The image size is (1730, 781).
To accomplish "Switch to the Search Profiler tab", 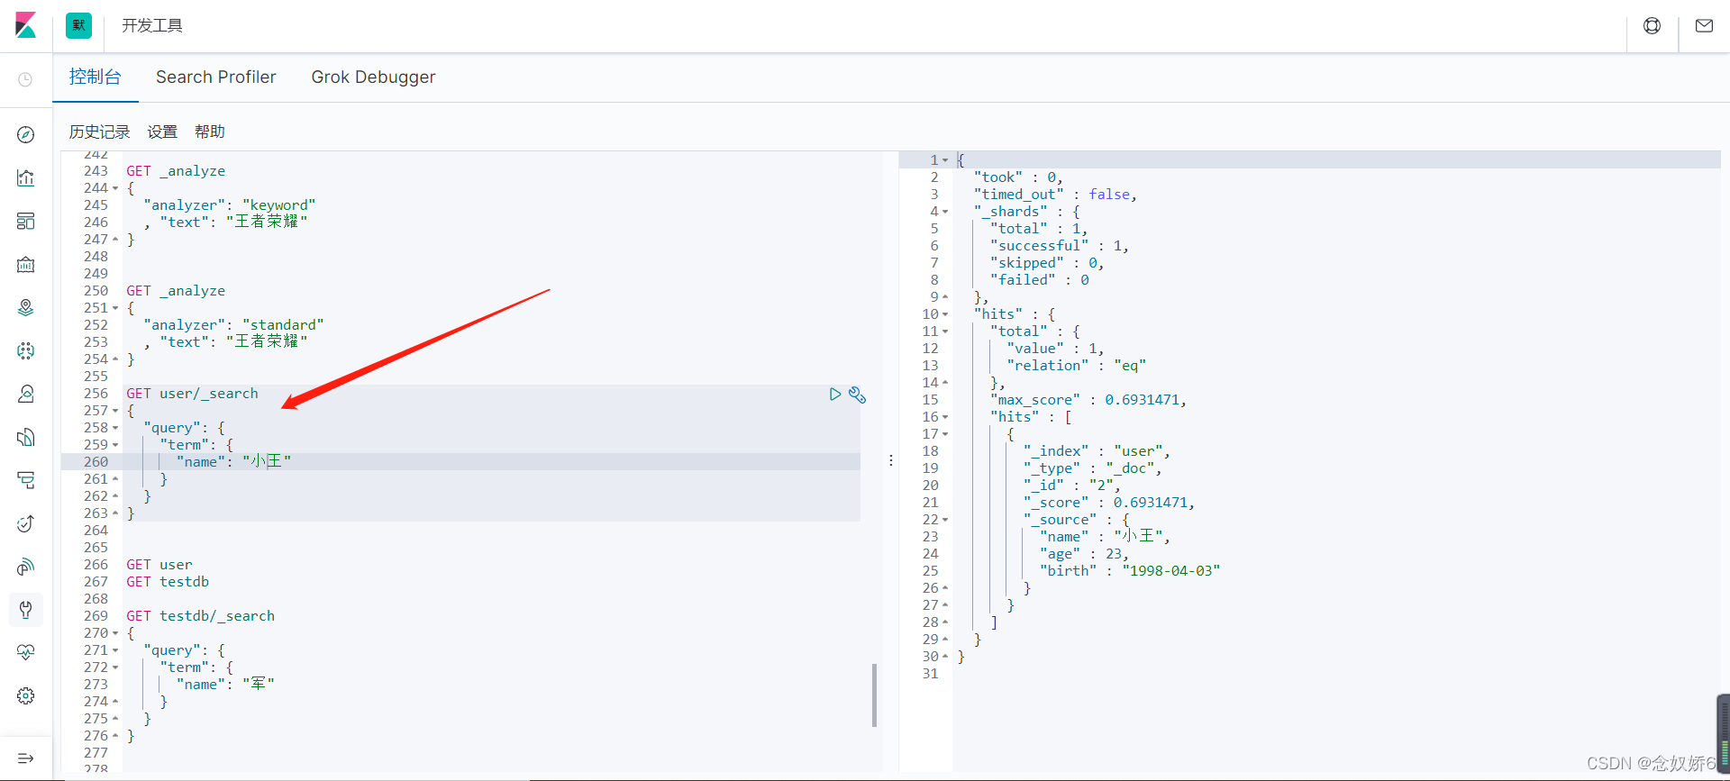I will (216, 77).
